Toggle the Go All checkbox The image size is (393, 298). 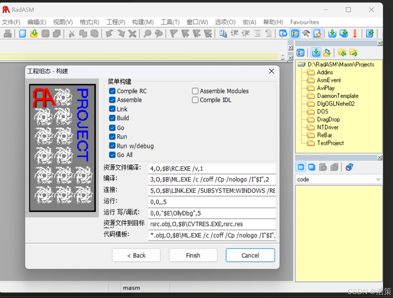[x=112, y=155]
